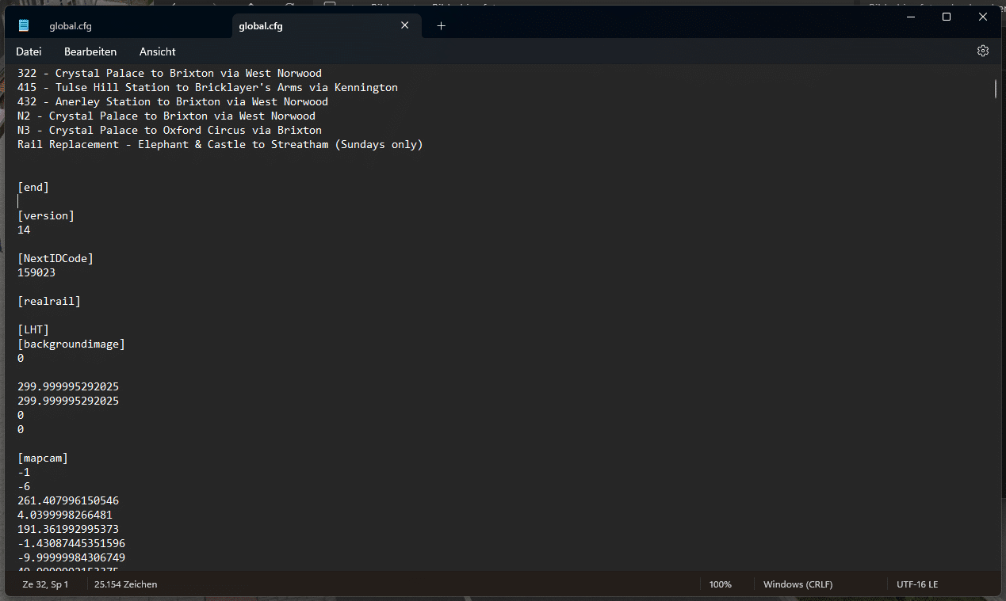Switch to the inactive global.cfg tab

pyautogui.click(x=71, y=26)
